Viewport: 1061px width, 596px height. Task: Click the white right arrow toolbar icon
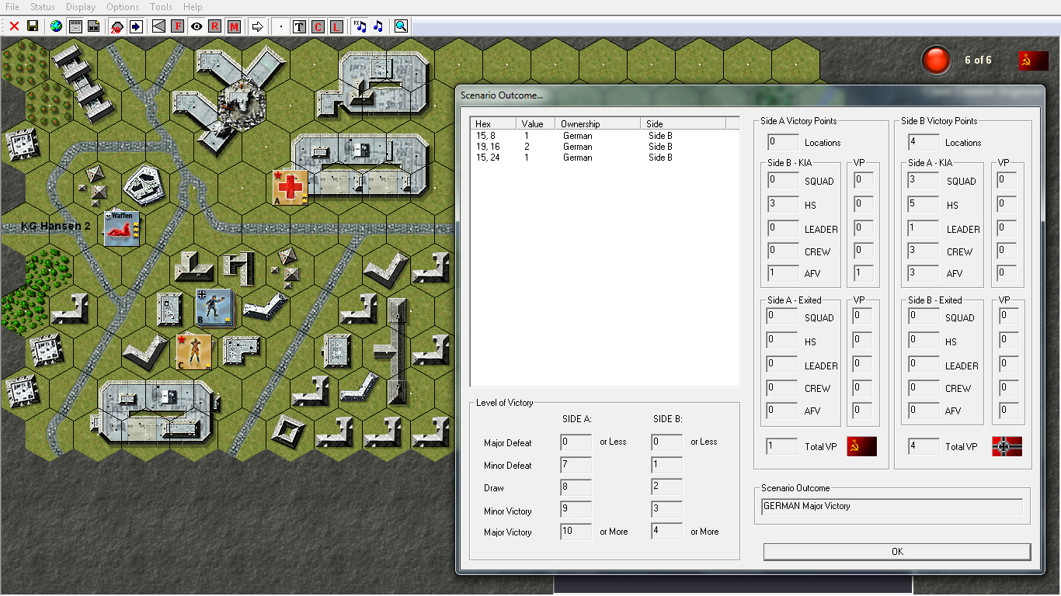click(259, 26)
